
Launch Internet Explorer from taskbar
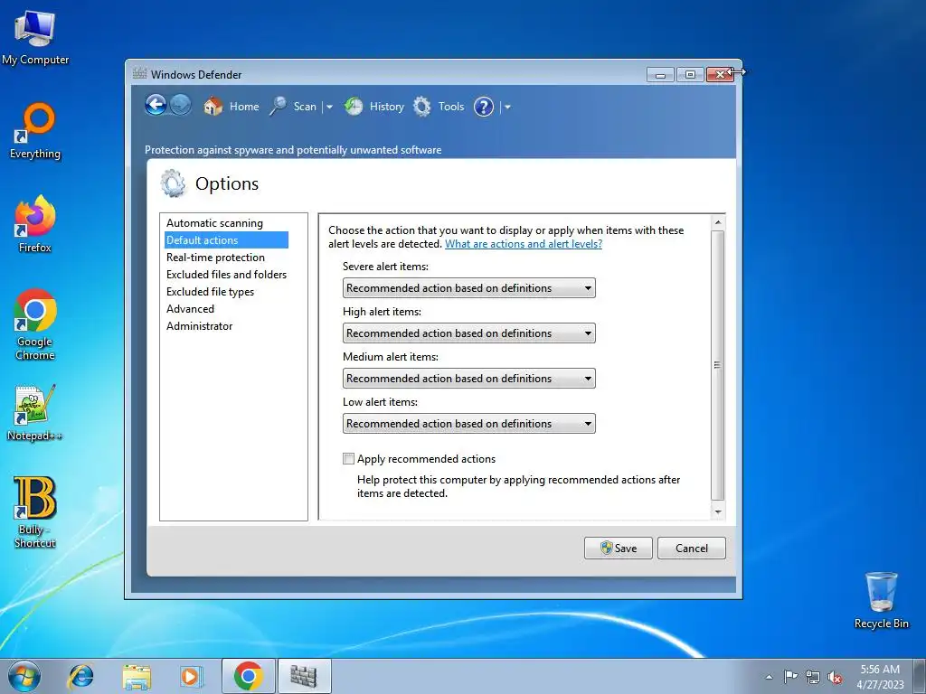coord(80,676)
